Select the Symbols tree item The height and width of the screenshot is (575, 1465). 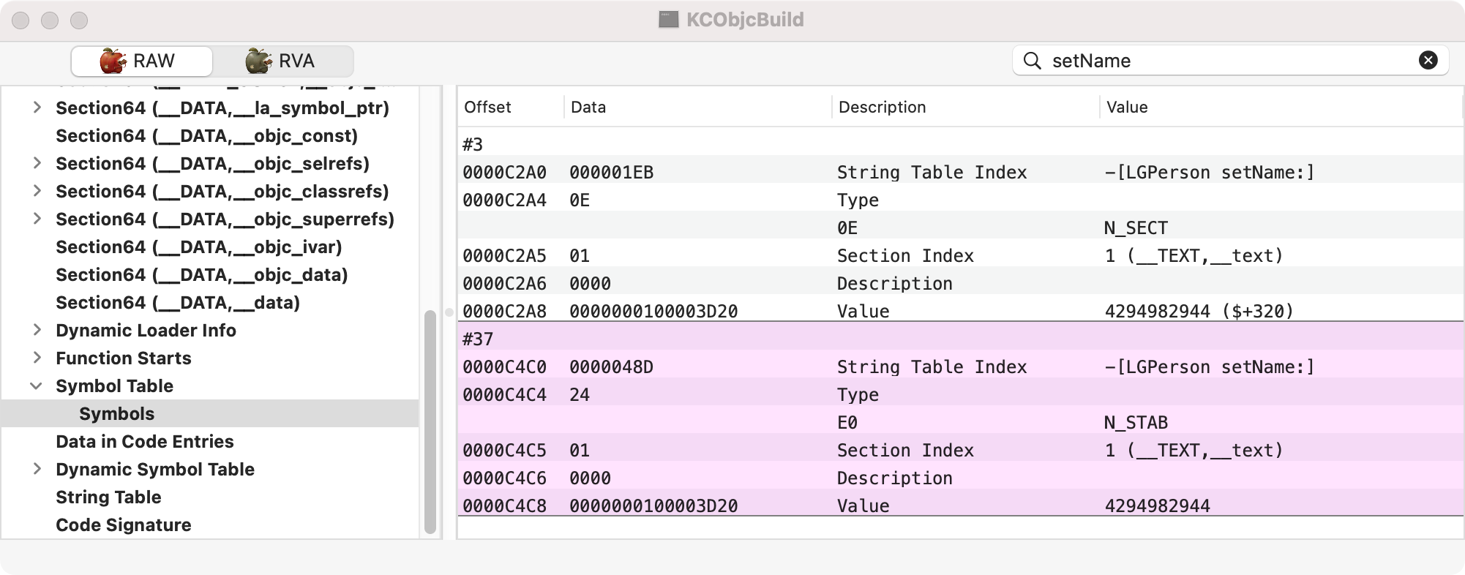[117, 413]
